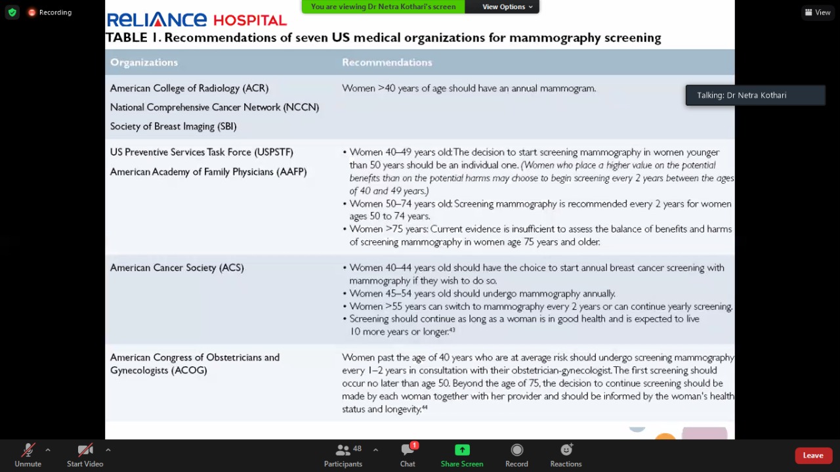The width and height of the screenshot is (840, 472).
Task: Click the Reliance Hospital logo on the slide
Action: pyautogui.click(x=196, y=20)
